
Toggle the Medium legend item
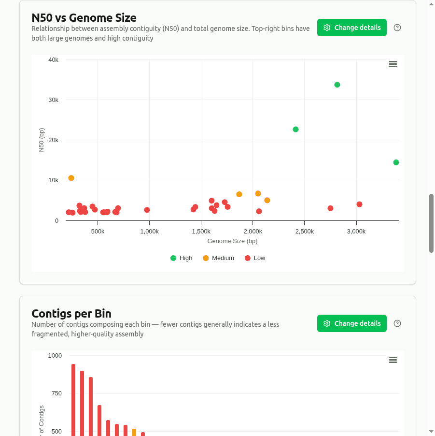click(x=218, y=258)
